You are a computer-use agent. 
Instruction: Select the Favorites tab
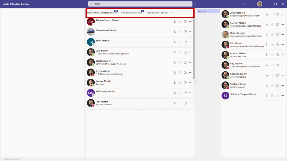coord(208,11)
